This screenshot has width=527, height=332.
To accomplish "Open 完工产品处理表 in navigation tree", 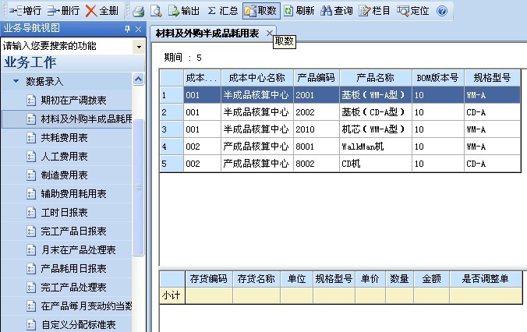I will point(73,288).
